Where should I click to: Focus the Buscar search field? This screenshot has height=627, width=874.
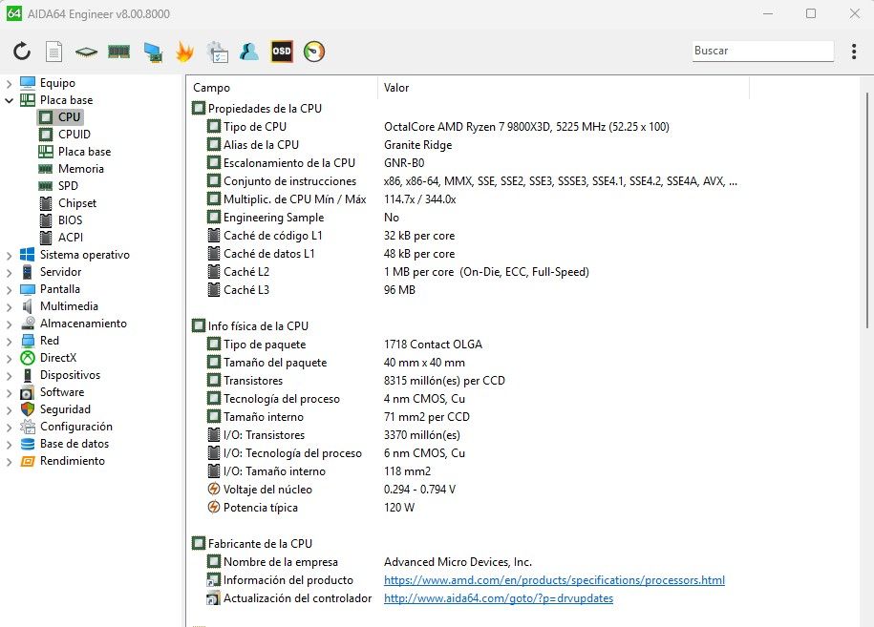[762, 51]
